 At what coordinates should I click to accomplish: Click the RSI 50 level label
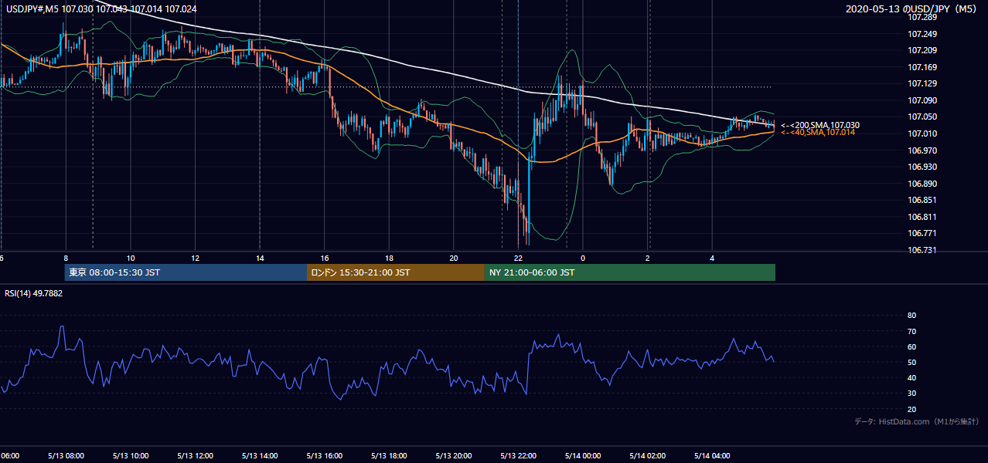(x=911, y=362)
